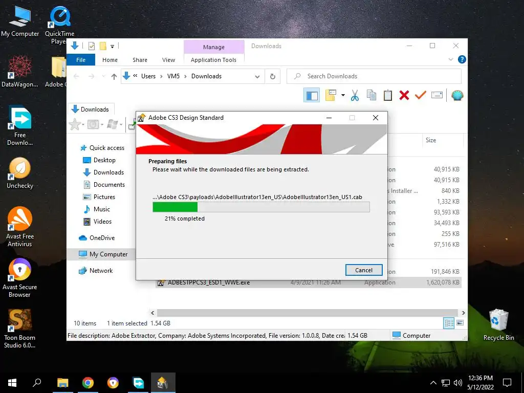Open Customize Quick Access Toolbar dropdown
Image resolution: width=524 pixels, height=393 pixels.
point(112,47)
